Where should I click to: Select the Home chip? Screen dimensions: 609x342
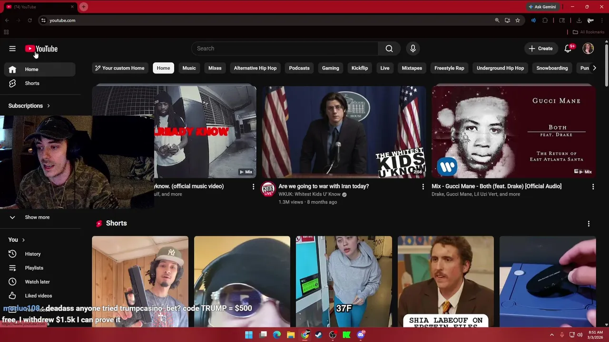(163, 68)
